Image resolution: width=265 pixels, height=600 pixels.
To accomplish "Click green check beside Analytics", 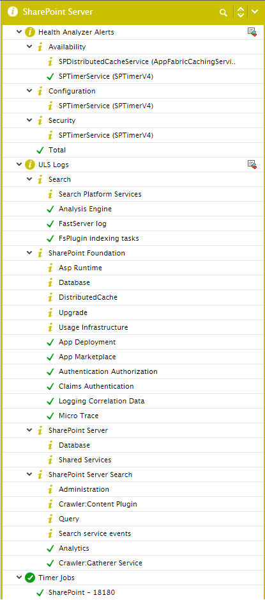I will [50, 548].
